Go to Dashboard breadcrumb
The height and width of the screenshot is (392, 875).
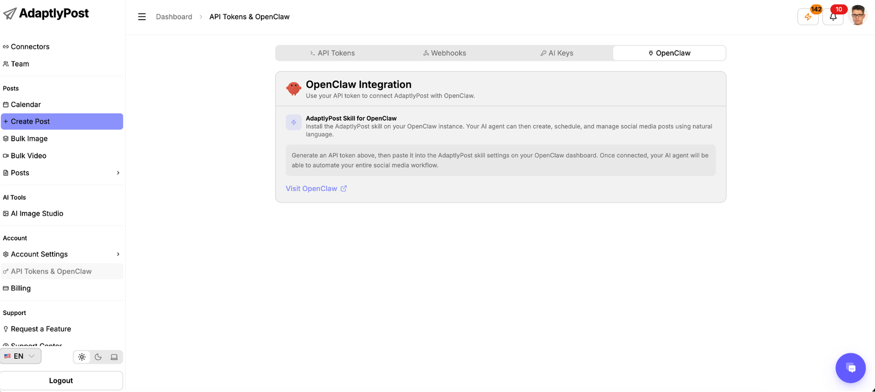174,17
